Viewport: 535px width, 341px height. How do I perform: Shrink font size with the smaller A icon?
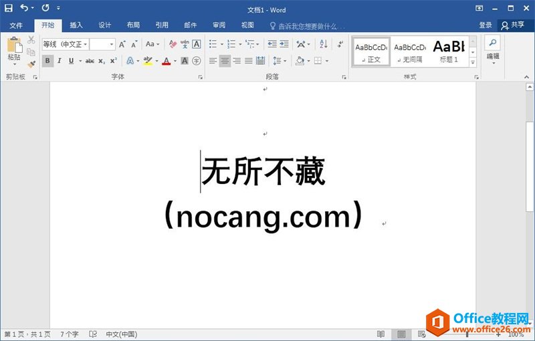point(134,44)
